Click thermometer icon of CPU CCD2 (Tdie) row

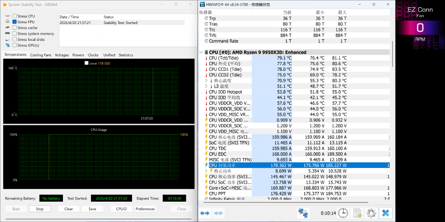point(206,75)
